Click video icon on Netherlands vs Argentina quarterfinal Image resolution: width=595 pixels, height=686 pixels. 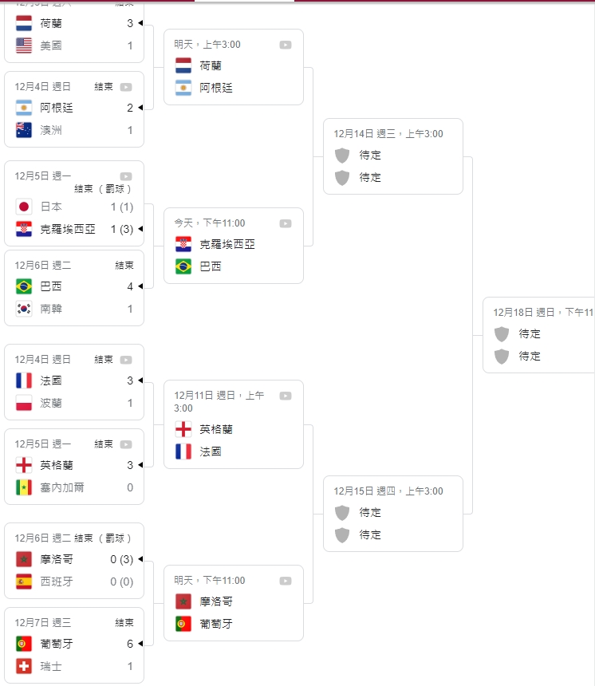click(286, 45)
